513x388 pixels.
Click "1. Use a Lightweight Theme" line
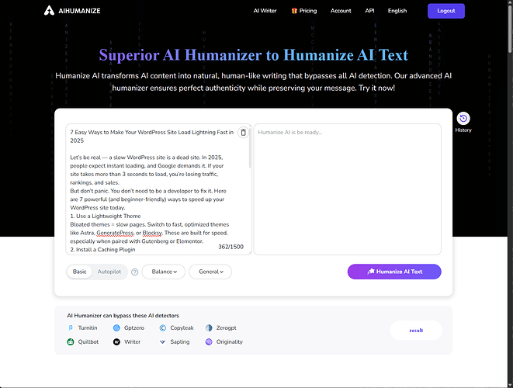point(106,217)
